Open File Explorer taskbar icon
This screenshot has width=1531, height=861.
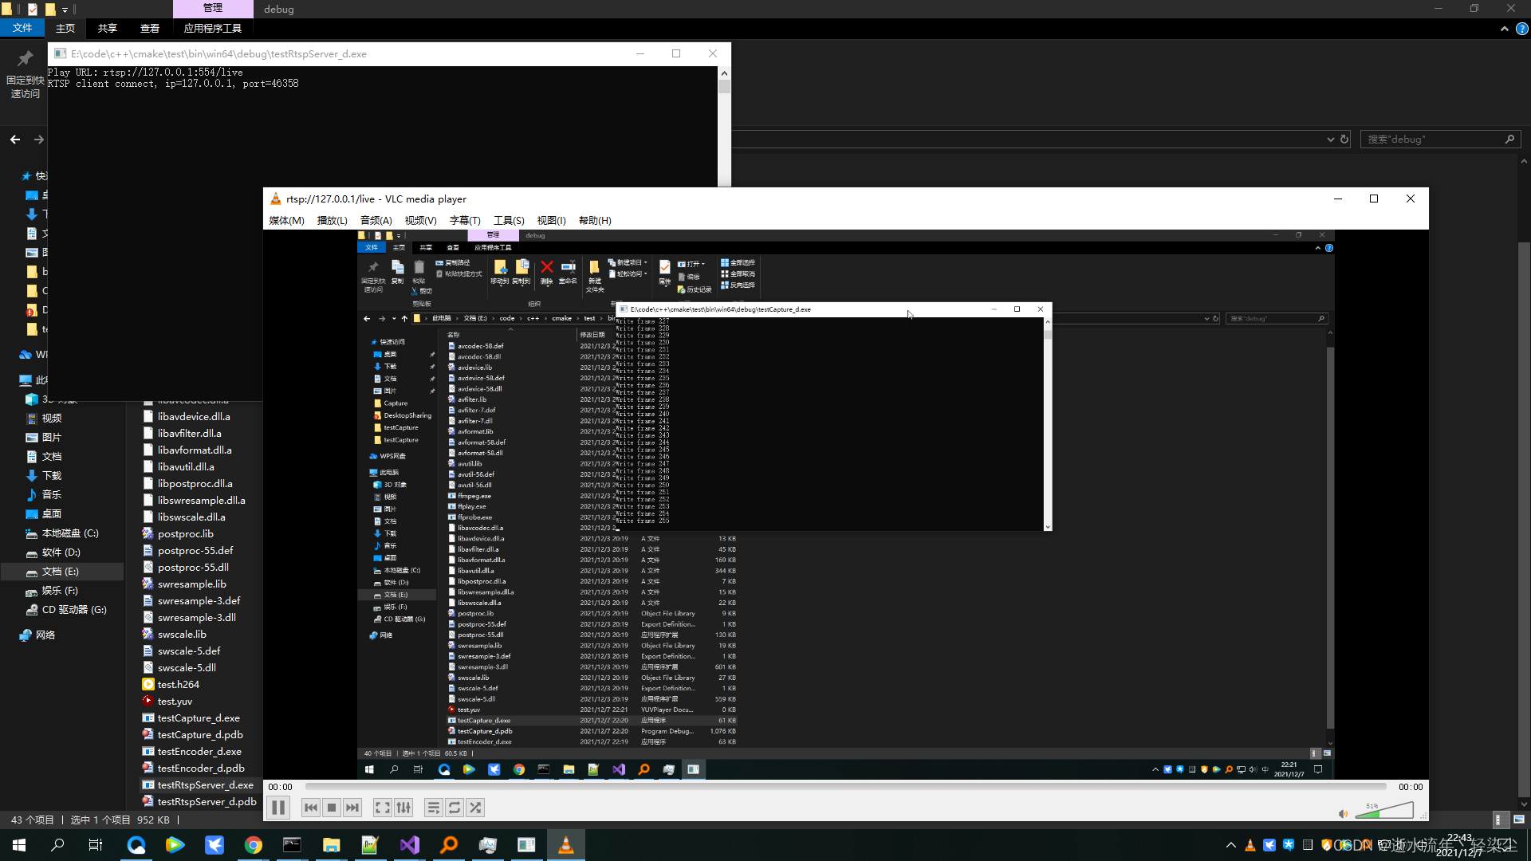coord(332,845)
